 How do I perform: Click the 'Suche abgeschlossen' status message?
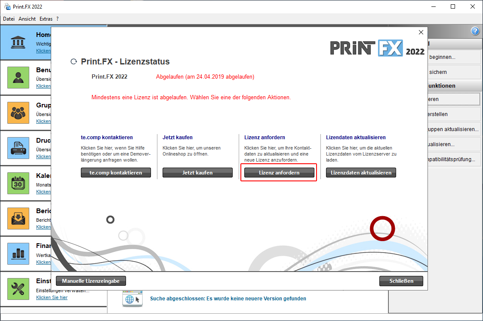[228, 299]
